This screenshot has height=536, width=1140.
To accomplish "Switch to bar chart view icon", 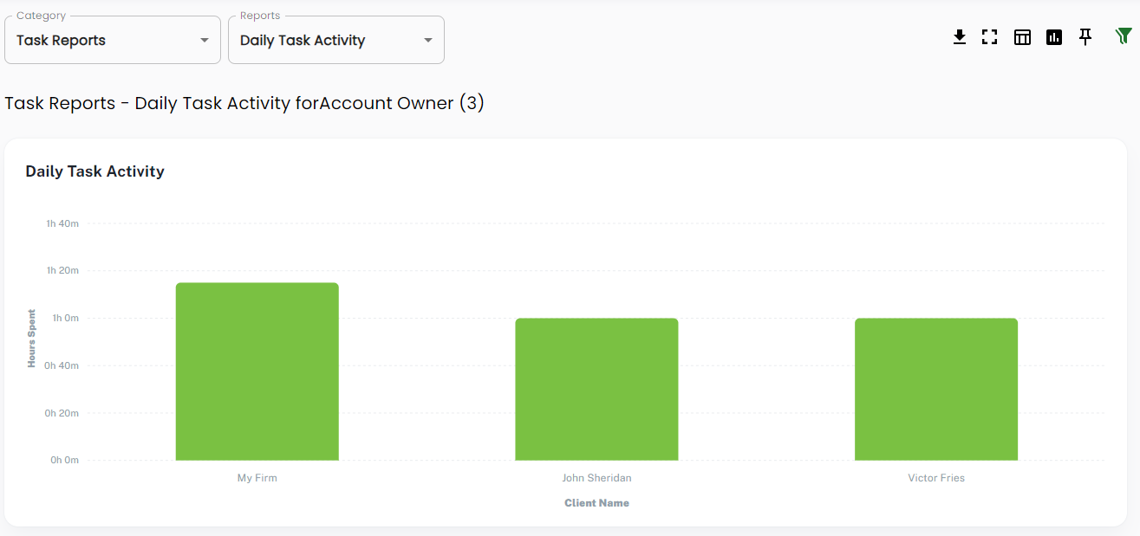I will [1054, 37].
